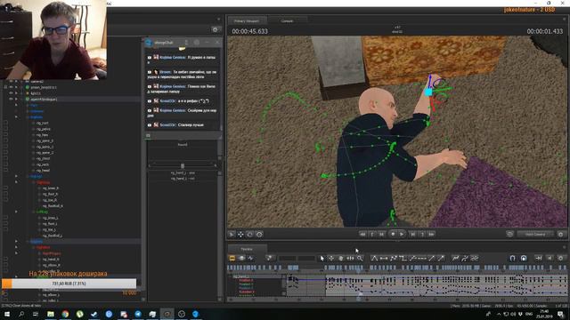
Task: Click donation goal progress bar 731,60 RUB
Action: tap(69, 284)
